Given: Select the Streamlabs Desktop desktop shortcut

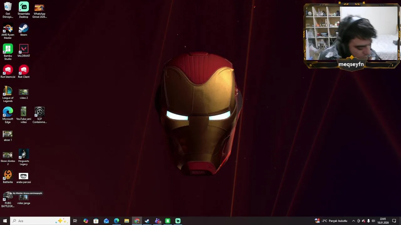Looking at the screenshot, I should point(23,10).
